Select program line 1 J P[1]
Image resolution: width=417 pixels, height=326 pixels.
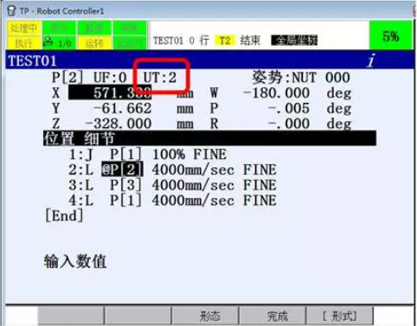[148, 155]
